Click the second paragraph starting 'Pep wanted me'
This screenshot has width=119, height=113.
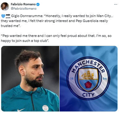tap(56, 38)
